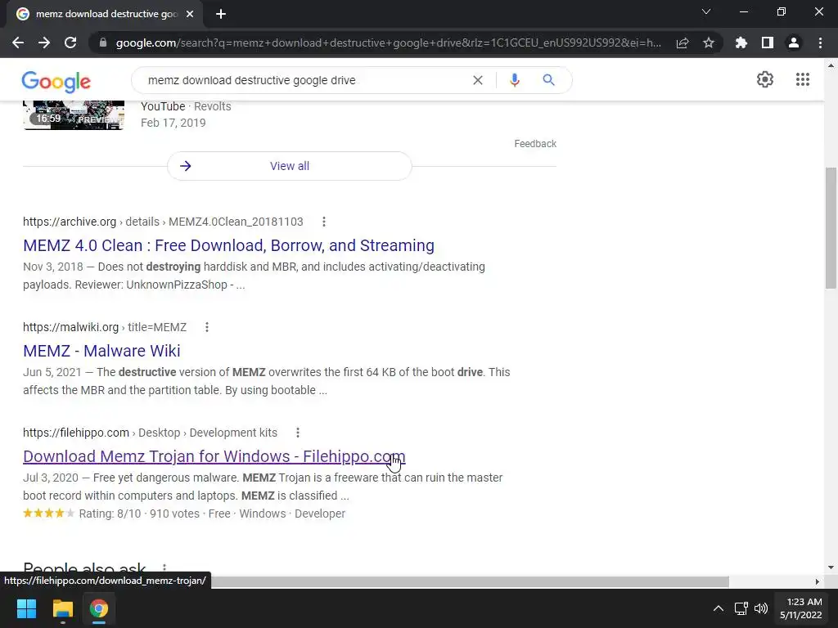Screen dimensions: 838x628
Task: Show hidden system tray icons
Action: (x=719, y=608)
